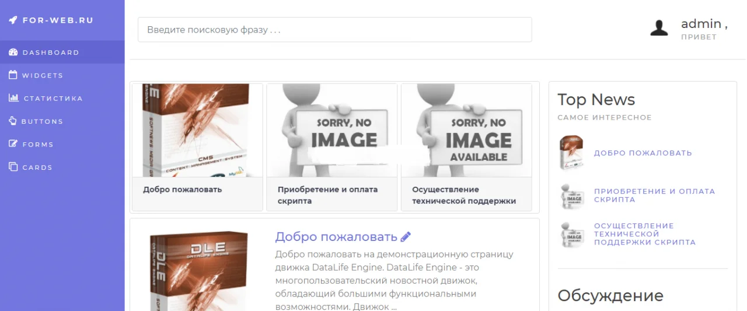Click Осуществление технической поддержки card caption
Screen dimensions: 747x311
(464, 195)
